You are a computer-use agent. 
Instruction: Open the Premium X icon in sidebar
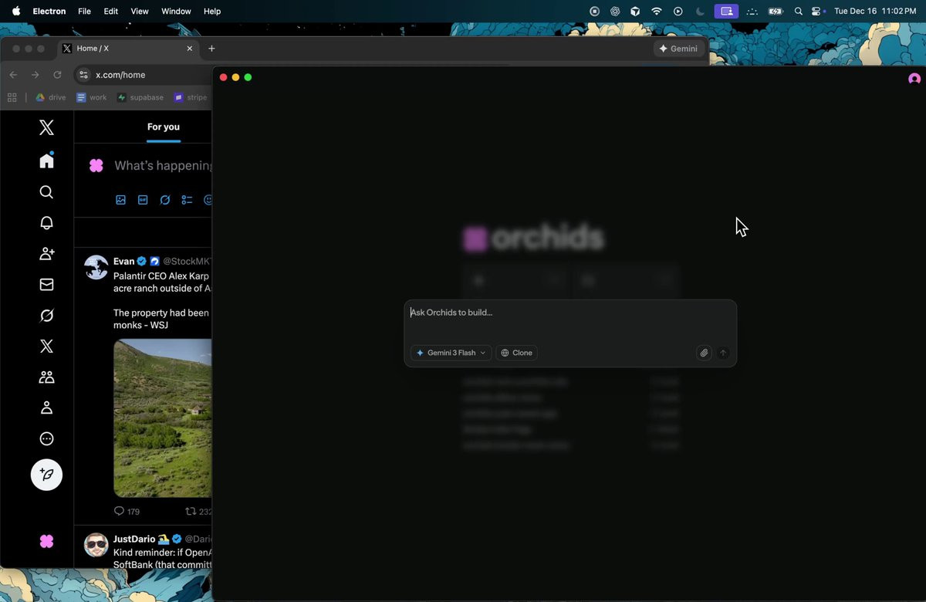(x=46, y=347)
